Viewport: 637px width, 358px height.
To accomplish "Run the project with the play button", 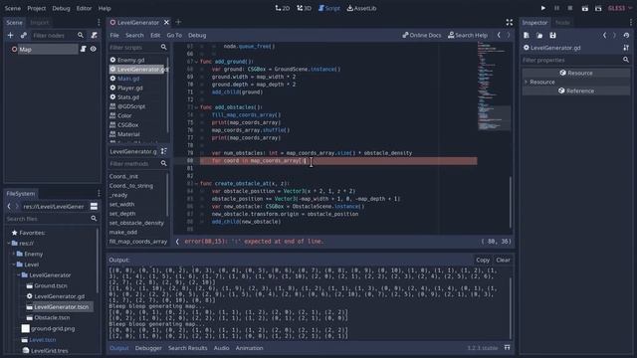I will pyautogui.click(x=543, y=8).
